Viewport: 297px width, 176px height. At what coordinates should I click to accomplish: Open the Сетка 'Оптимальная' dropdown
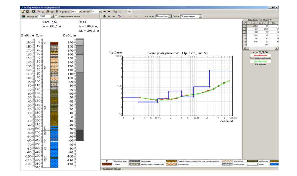[x=200, y=16]
